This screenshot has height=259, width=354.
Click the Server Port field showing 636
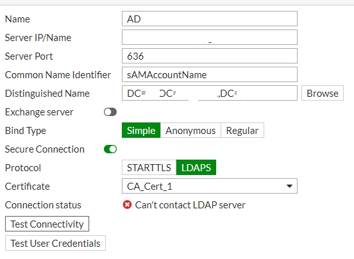(x=210, y=56)
